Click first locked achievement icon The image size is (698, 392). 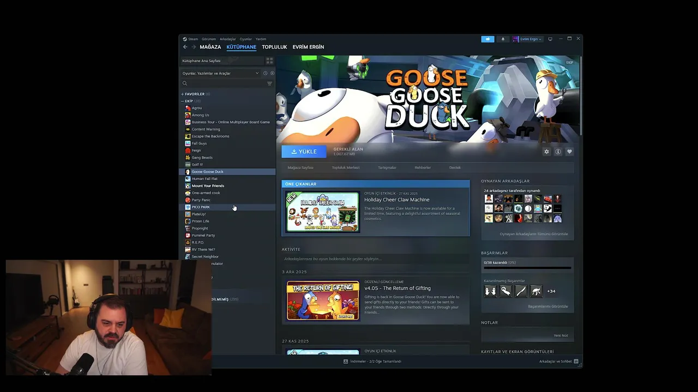pos(490,291)
